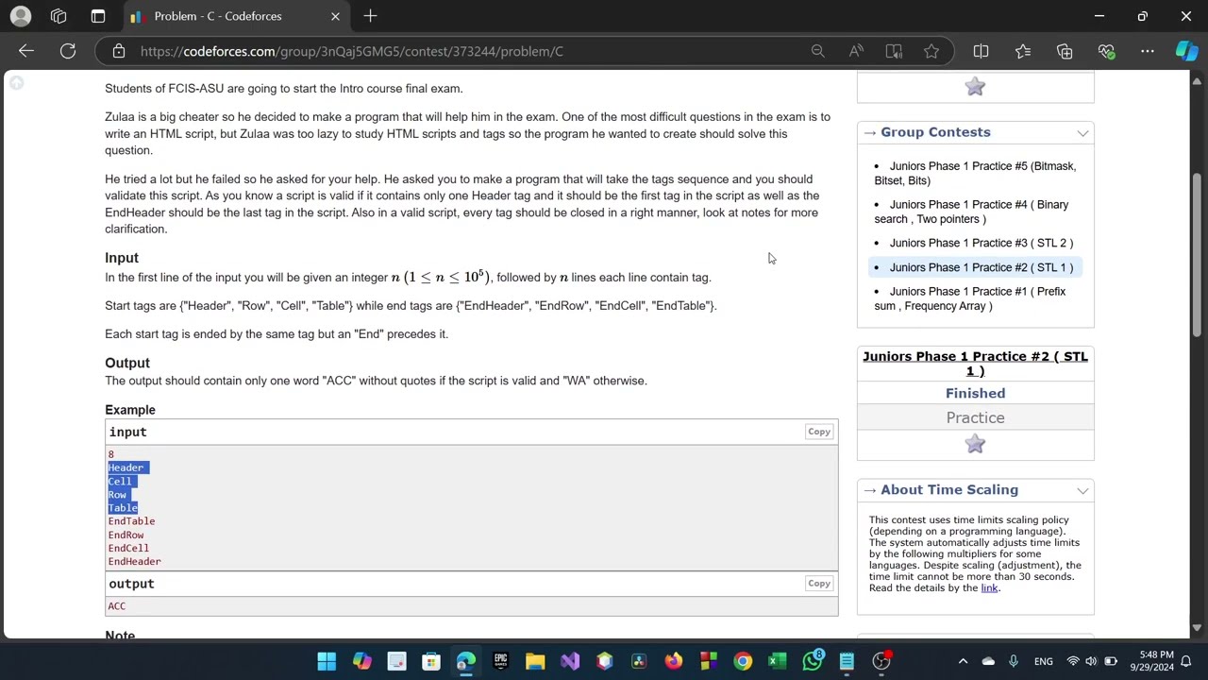This screenshot has width=1208, height=680.
Task: Collapse the About Time Scaling panel
Action: pos(1082,490)
